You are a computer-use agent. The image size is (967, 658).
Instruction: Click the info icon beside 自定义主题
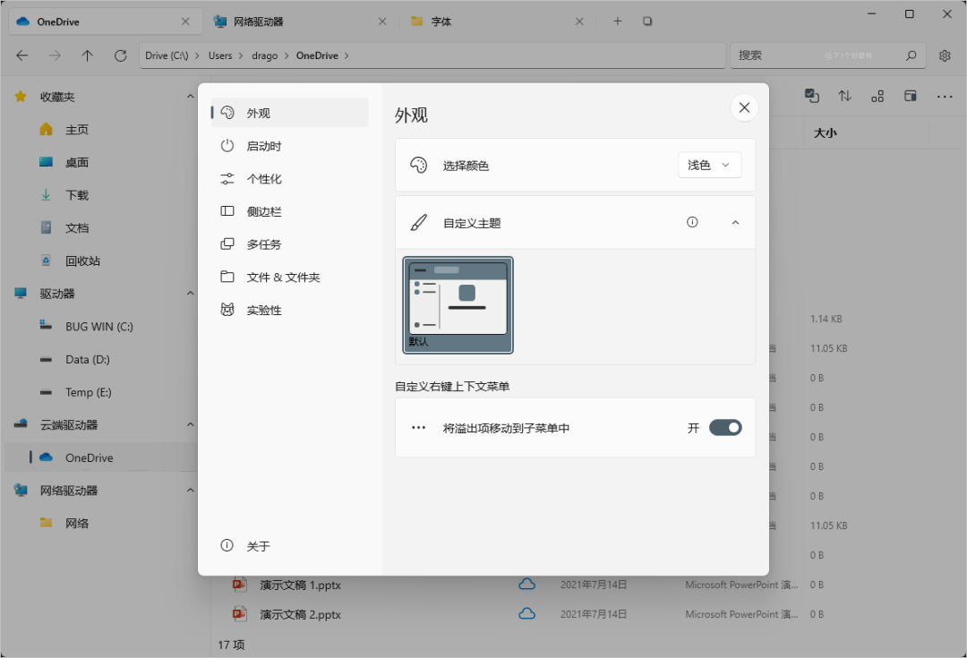tap(692, 222)
